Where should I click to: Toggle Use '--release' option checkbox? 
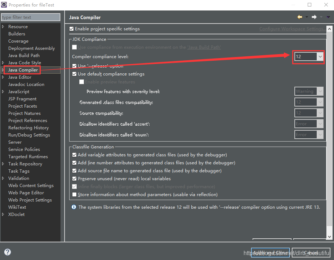[x=74, y=66]
